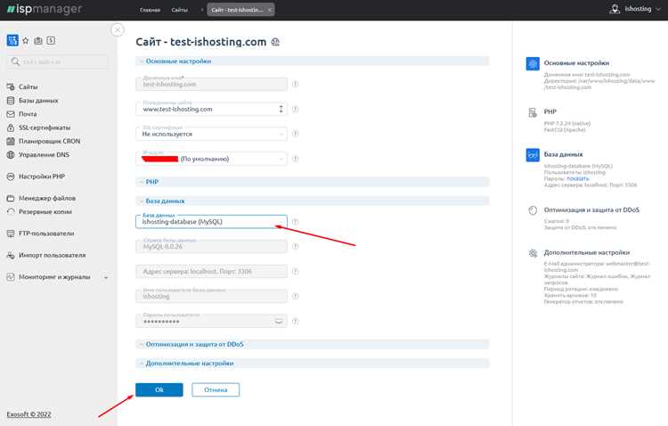Click the Ok button
This screenshot has width=668, height=426.
click(x=159, y=389)
